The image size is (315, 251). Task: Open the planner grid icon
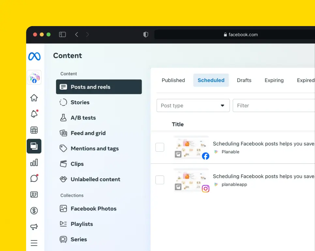click(34, 130)
